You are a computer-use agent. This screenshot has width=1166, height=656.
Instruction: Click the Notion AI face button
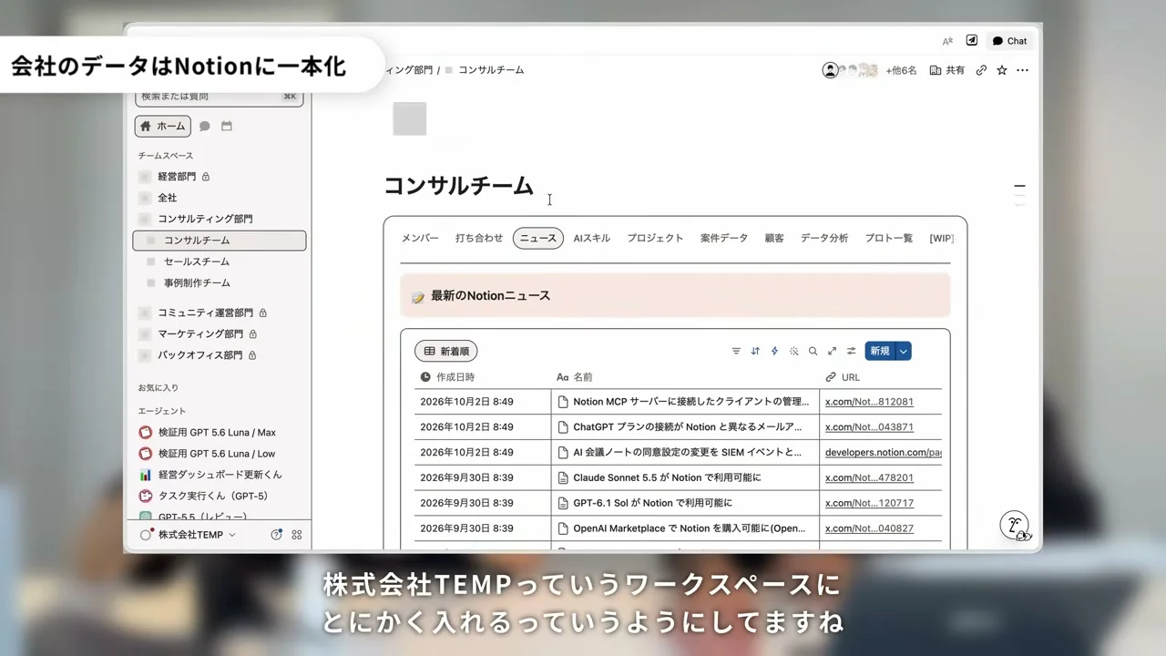[1015, 526]
